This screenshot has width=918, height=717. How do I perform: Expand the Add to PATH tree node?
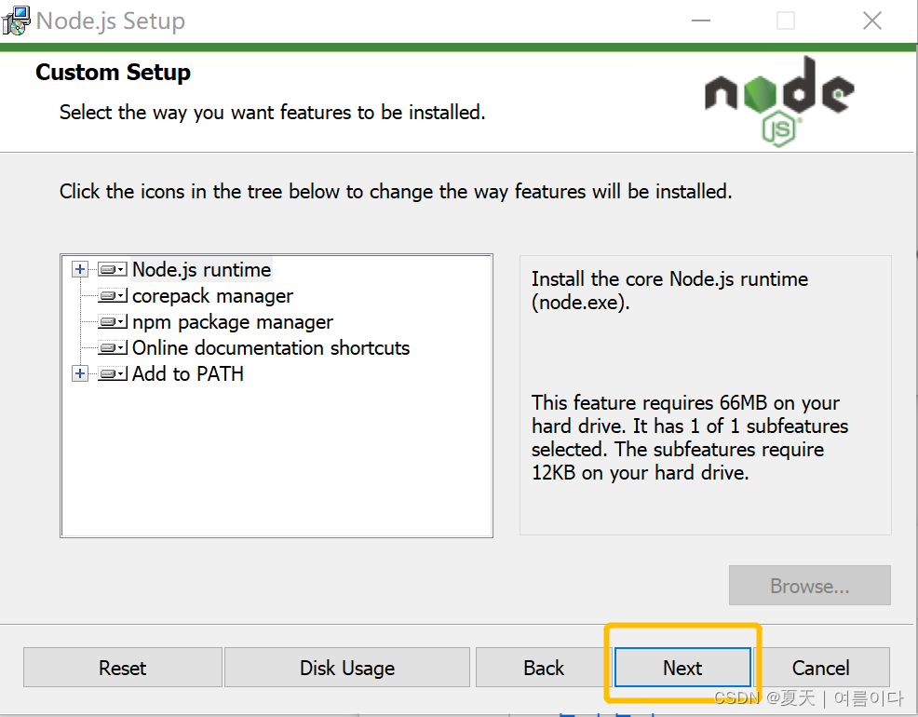[80, 374]
